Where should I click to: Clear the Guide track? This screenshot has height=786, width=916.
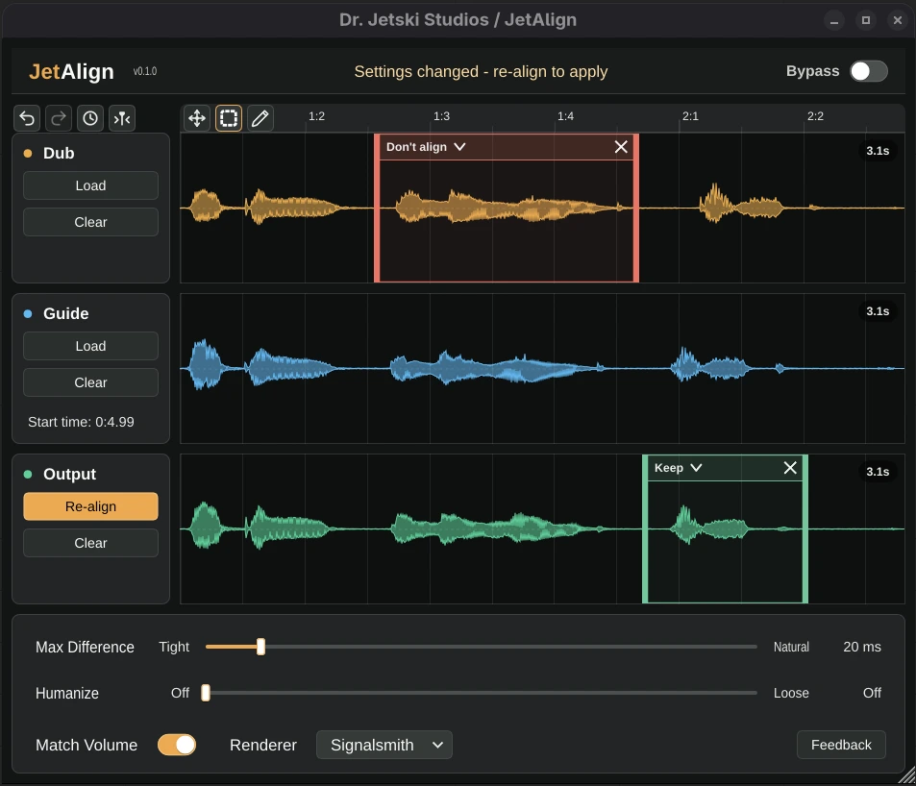(90, 382)
